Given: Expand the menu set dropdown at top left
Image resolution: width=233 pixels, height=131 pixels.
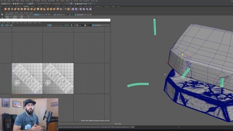Looking at the screenshot, I should [6, 4].
